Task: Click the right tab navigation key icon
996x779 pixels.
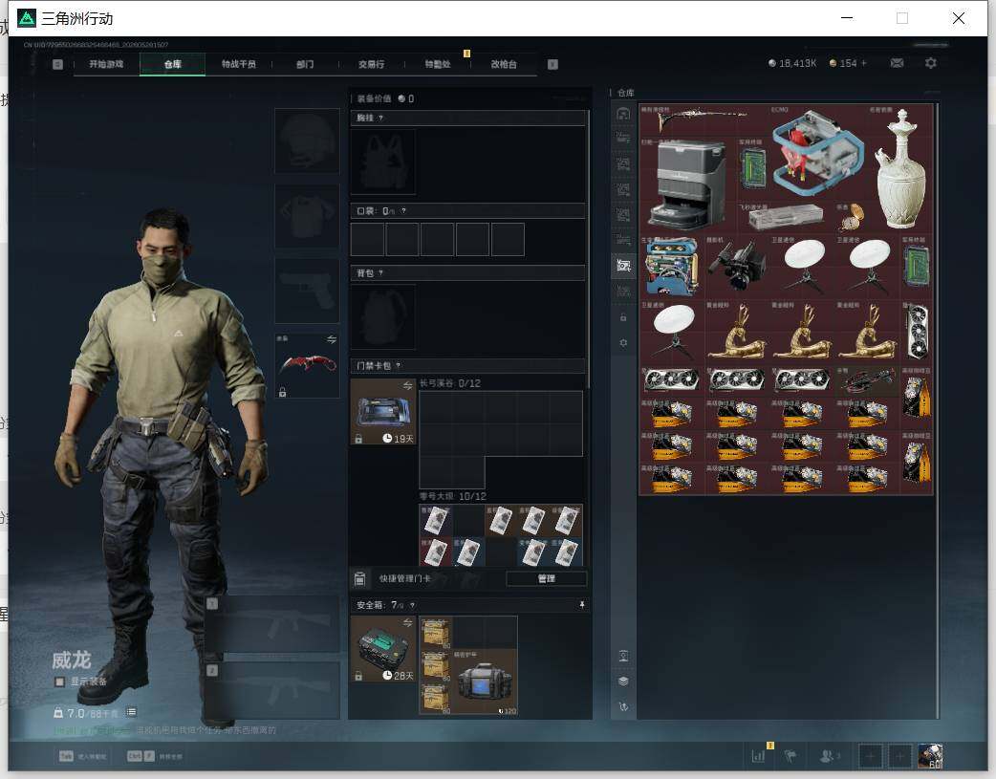Action: (x=552, y=64)
